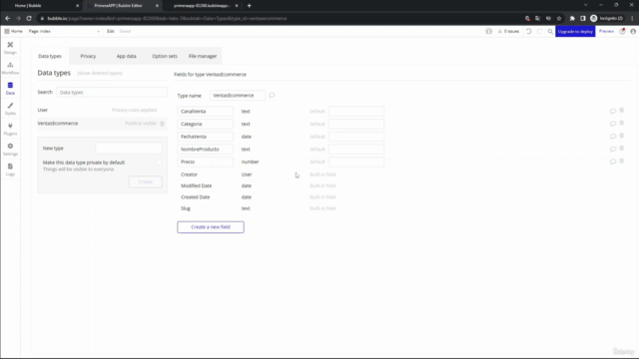The width and height of the screenshot is (639, 359).
Task: Switch to the Data types tab
Action: (x=50, y=56)
